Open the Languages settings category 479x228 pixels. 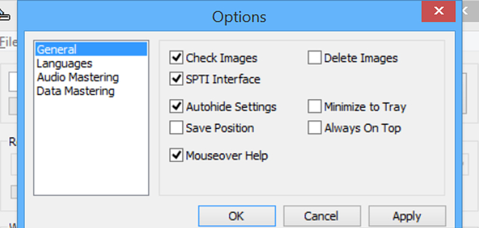(65, 63)
